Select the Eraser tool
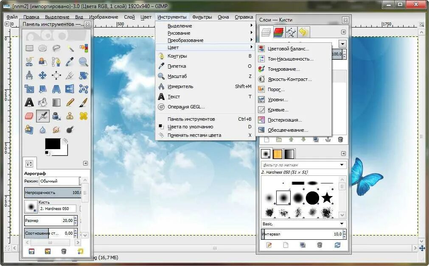The width and height of the screenshot is (429, 266). [29, 116]
